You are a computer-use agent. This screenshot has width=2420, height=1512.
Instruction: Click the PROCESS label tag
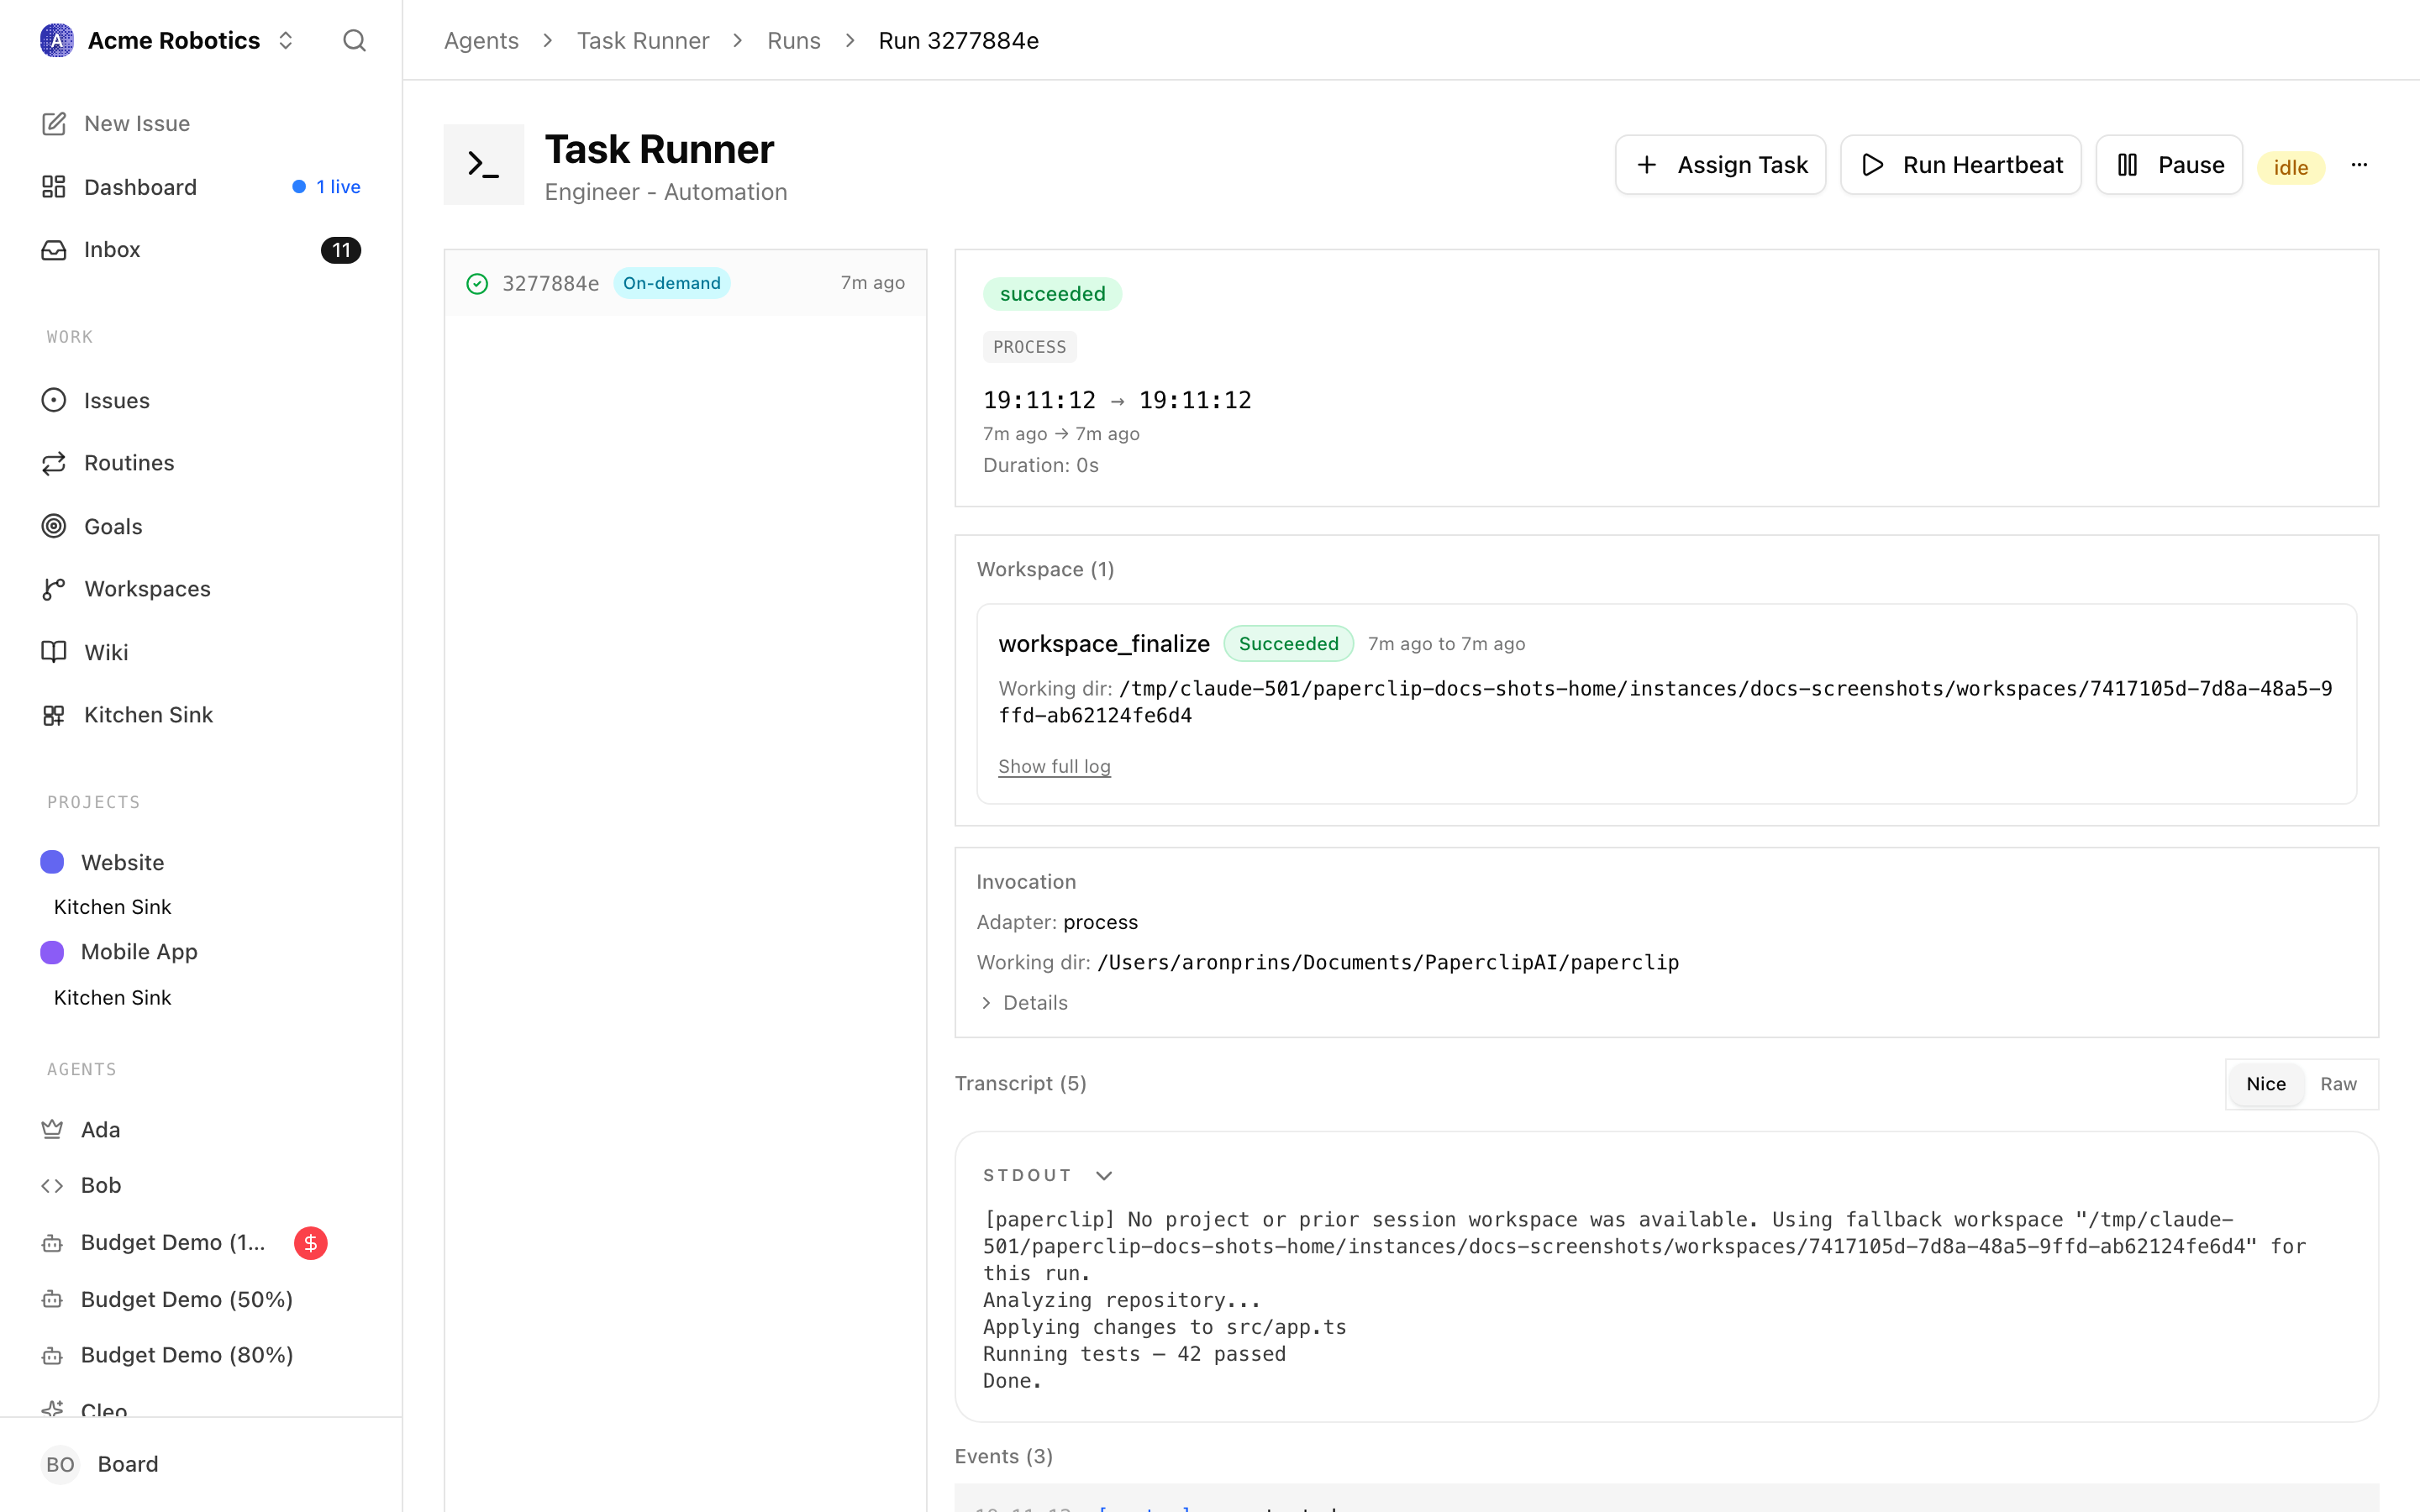[1029, 347]
